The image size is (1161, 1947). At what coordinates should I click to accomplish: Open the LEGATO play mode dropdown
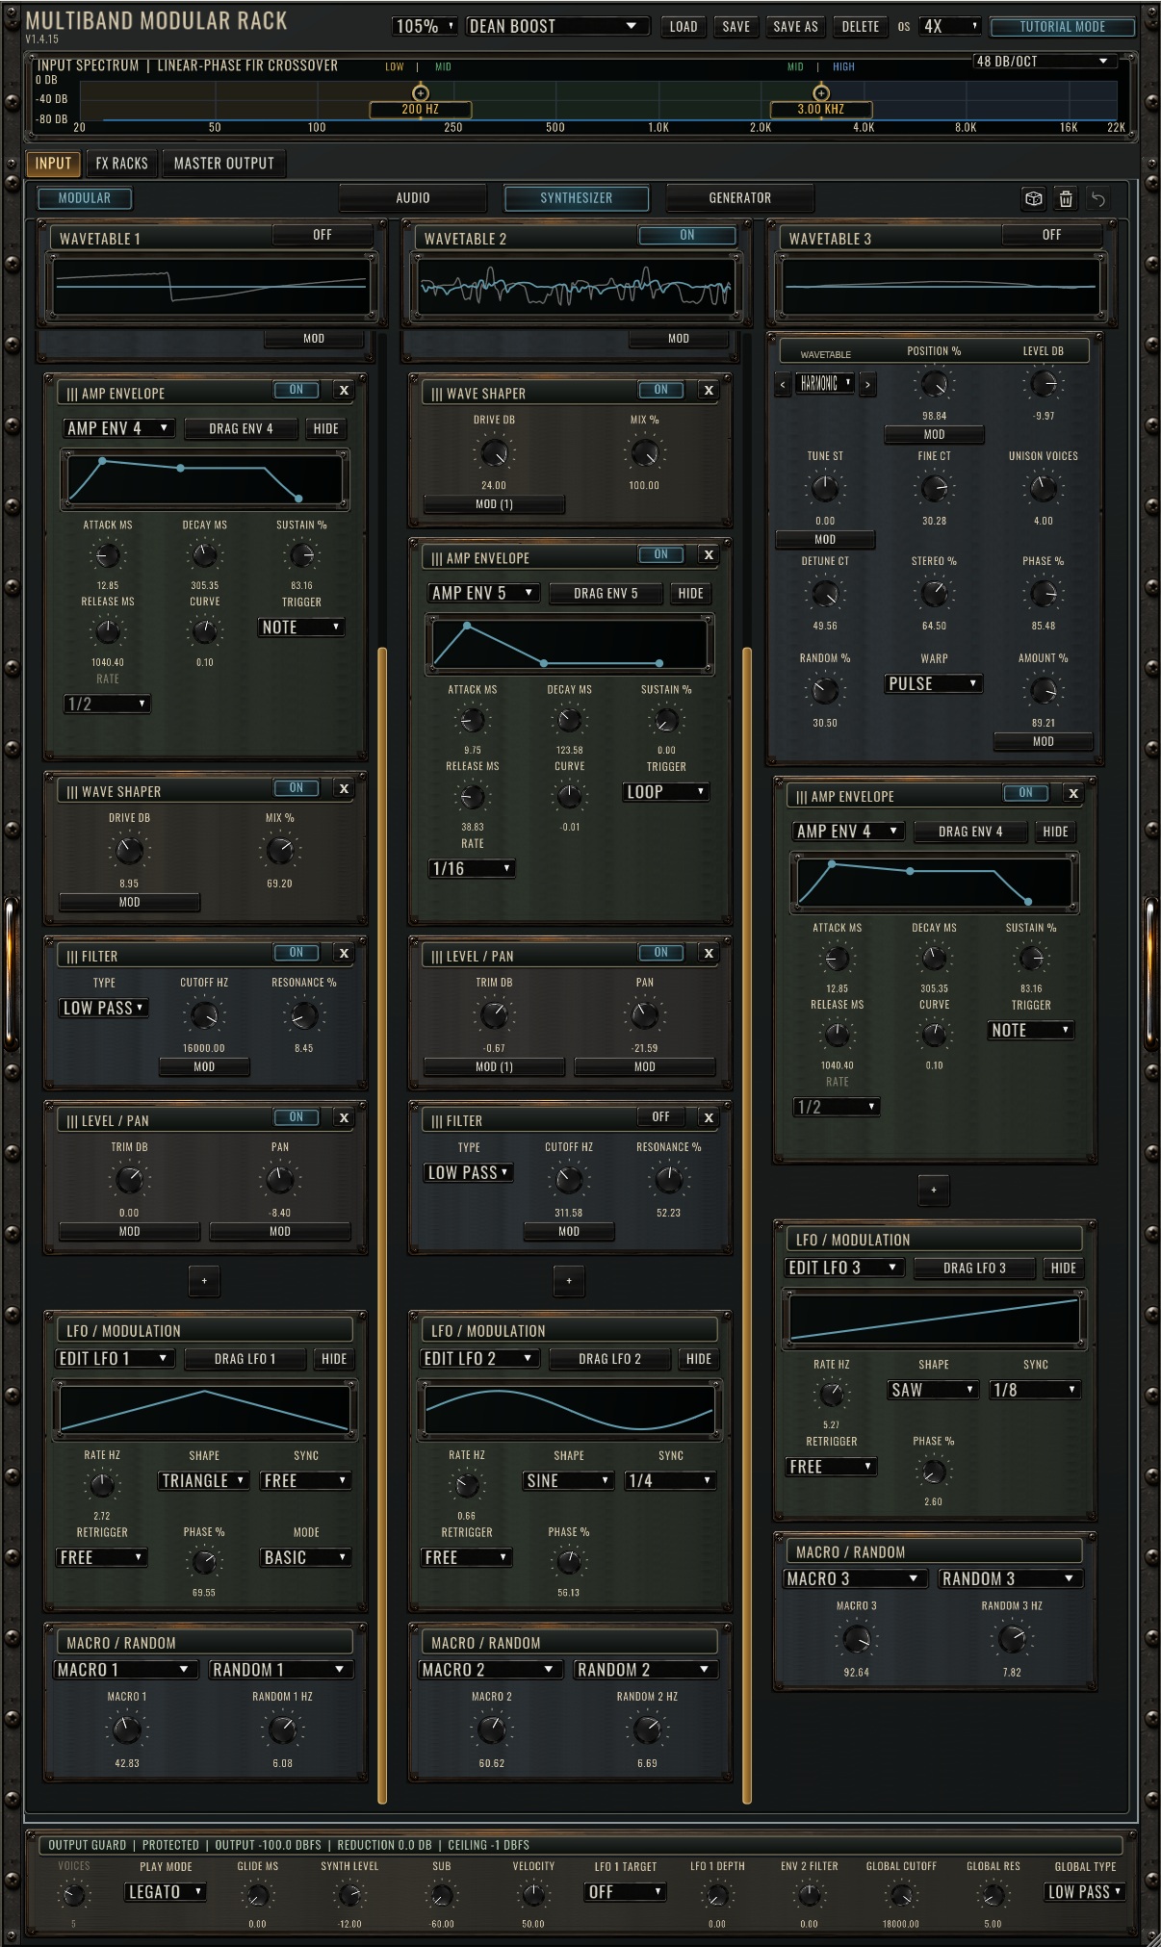coord(166,1892)
